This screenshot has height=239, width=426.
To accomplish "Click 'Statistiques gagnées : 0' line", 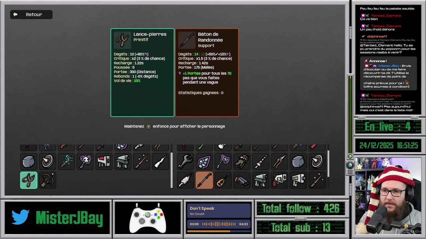I will pyautogui.click(x=201, y=93).
